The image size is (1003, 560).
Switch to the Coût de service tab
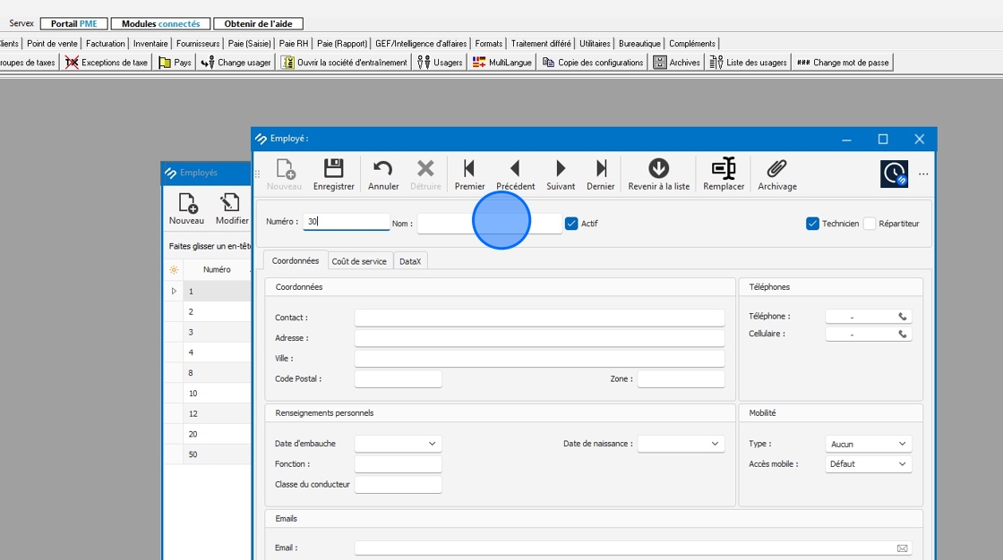[359, 261]
